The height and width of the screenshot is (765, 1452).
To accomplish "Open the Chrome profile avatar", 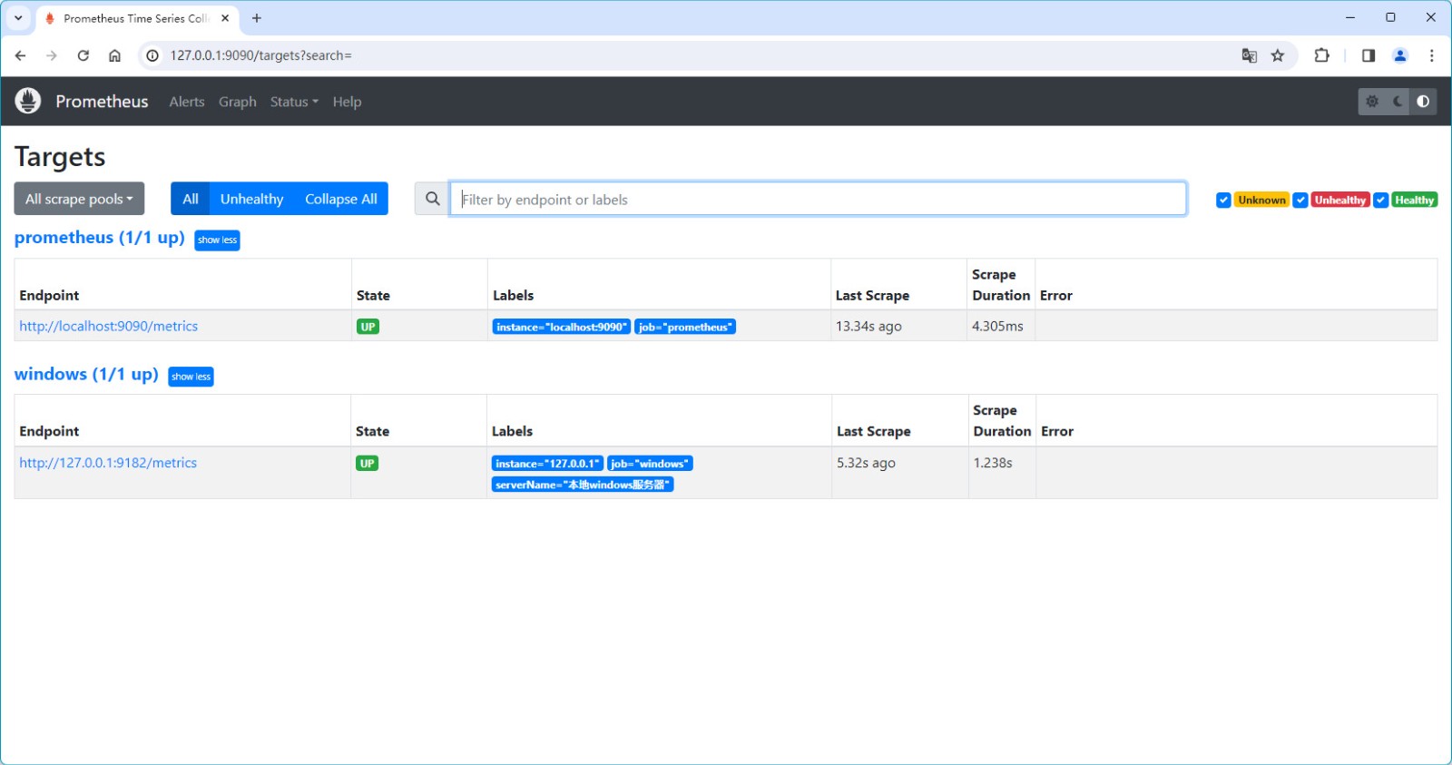I will point(1400,55).
